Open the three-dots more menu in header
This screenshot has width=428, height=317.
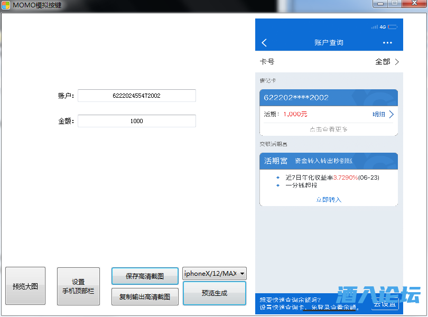point(388,43)
